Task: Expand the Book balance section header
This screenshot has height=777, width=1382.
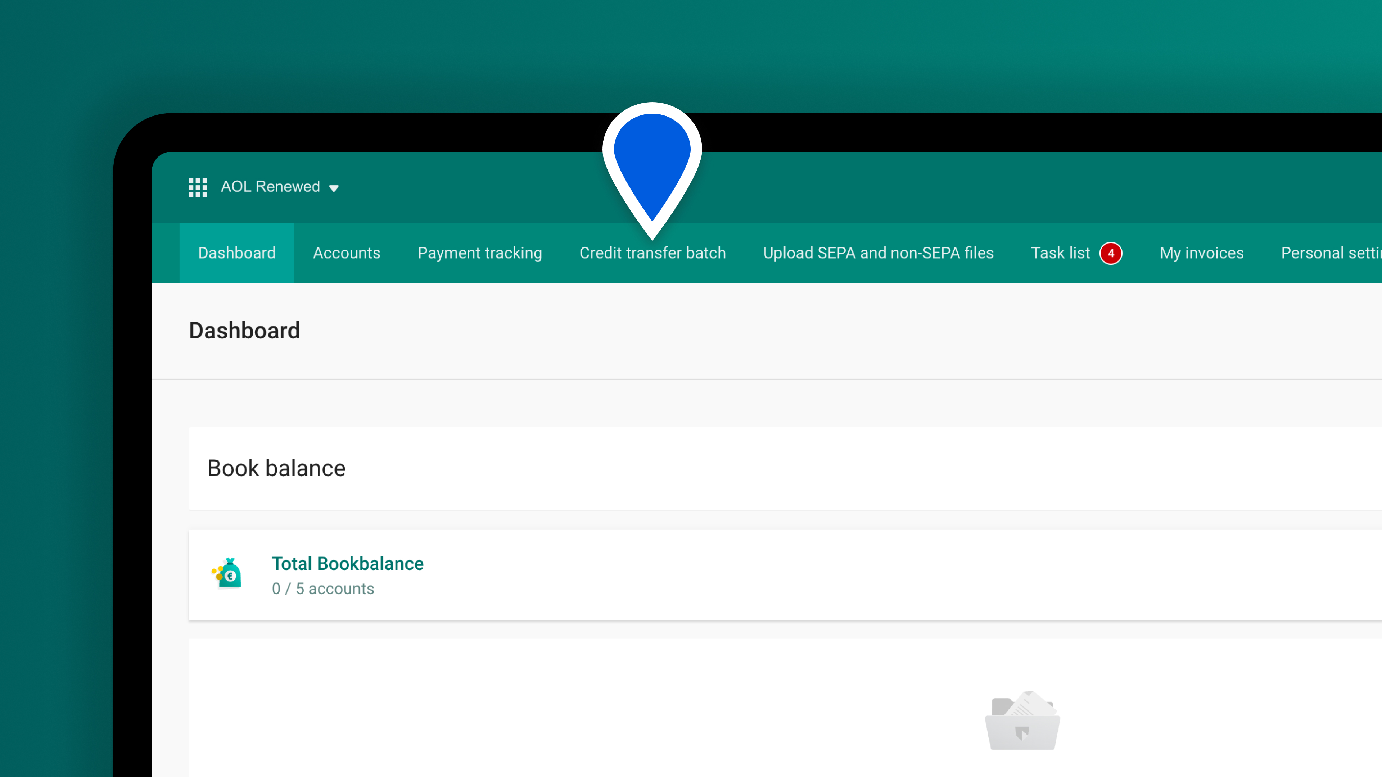Action: [785, 468]
